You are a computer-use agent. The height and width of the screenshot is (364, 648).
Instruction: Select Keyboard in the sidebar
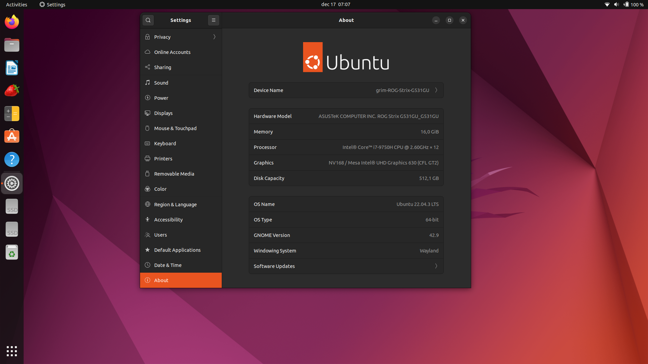(x=181, y=143)
